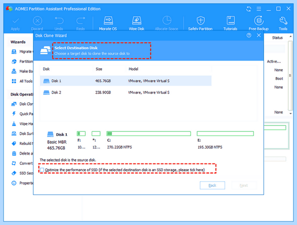The width and height of the screenshot is (297, 225).
Task: Click the main window scrollbar down arrow
Action: point(291,113)
